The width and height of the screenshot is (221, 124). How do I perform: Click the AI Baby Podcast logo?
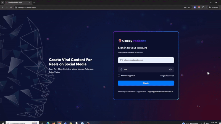click(x=132, y=41)
